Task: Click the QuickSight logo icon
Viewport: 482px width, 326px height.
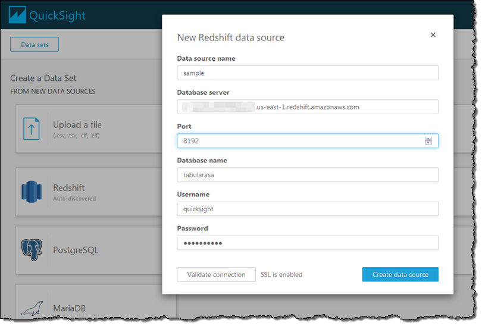Action: point(17,15)
